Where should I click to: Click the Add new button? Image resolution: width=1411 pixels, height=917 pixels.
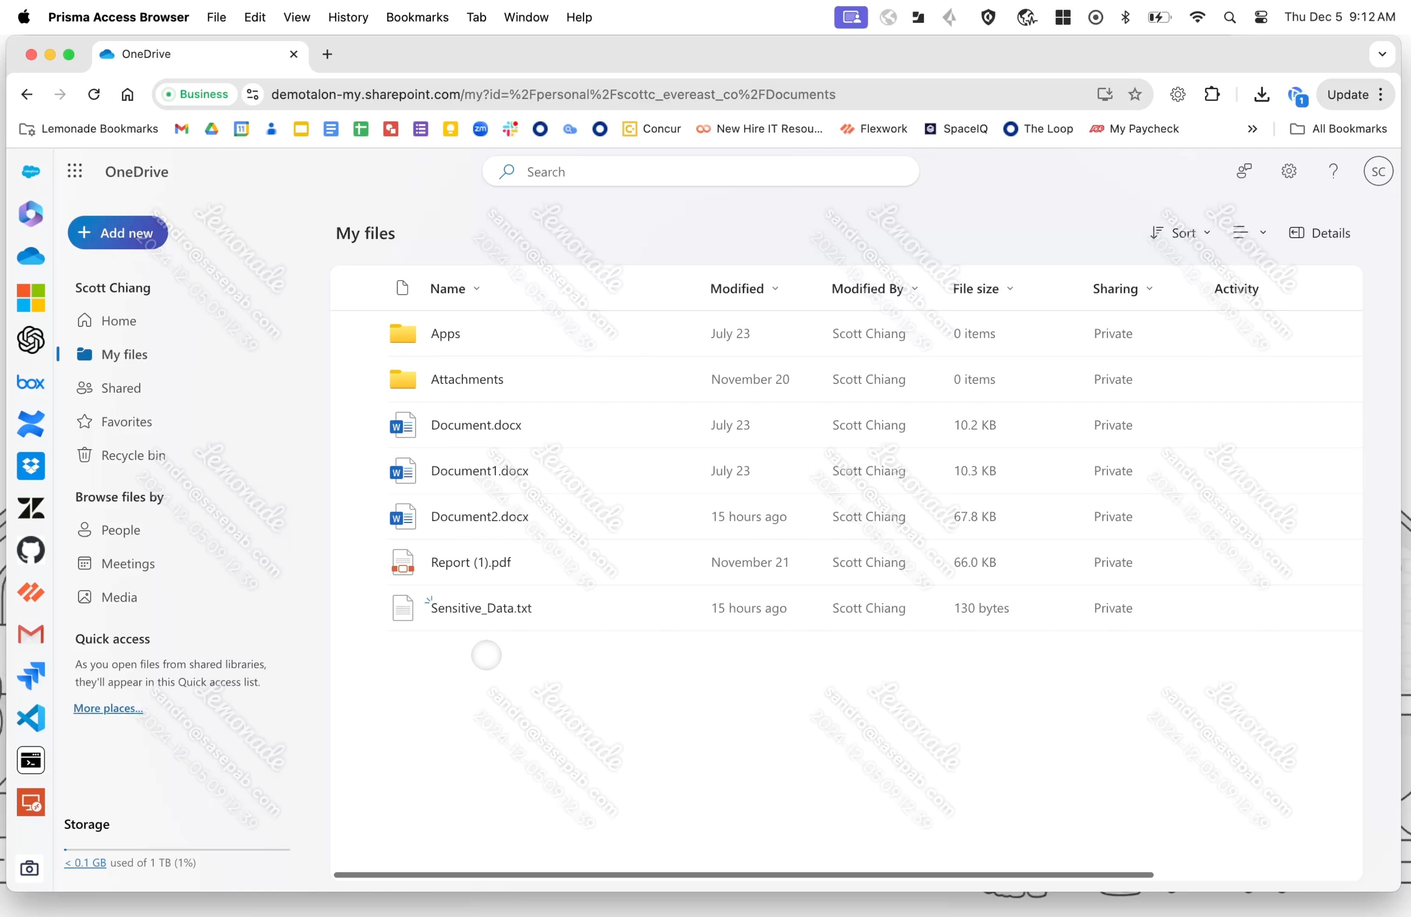pyautogui.click(x=118, y=233)
